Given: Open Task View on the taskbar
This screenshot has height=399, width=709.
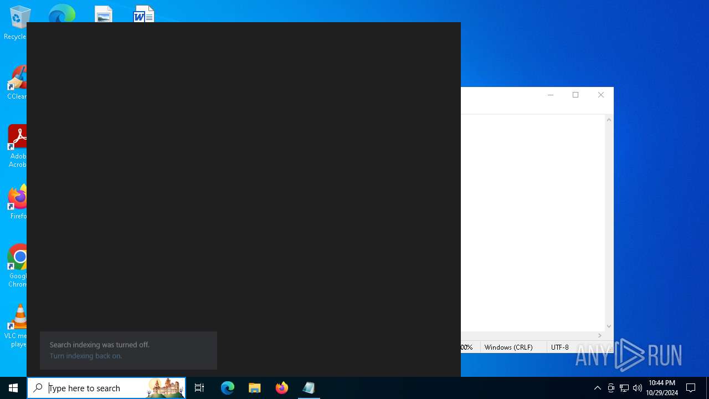Looking at the screenshot, I should (x=199, y=388).
